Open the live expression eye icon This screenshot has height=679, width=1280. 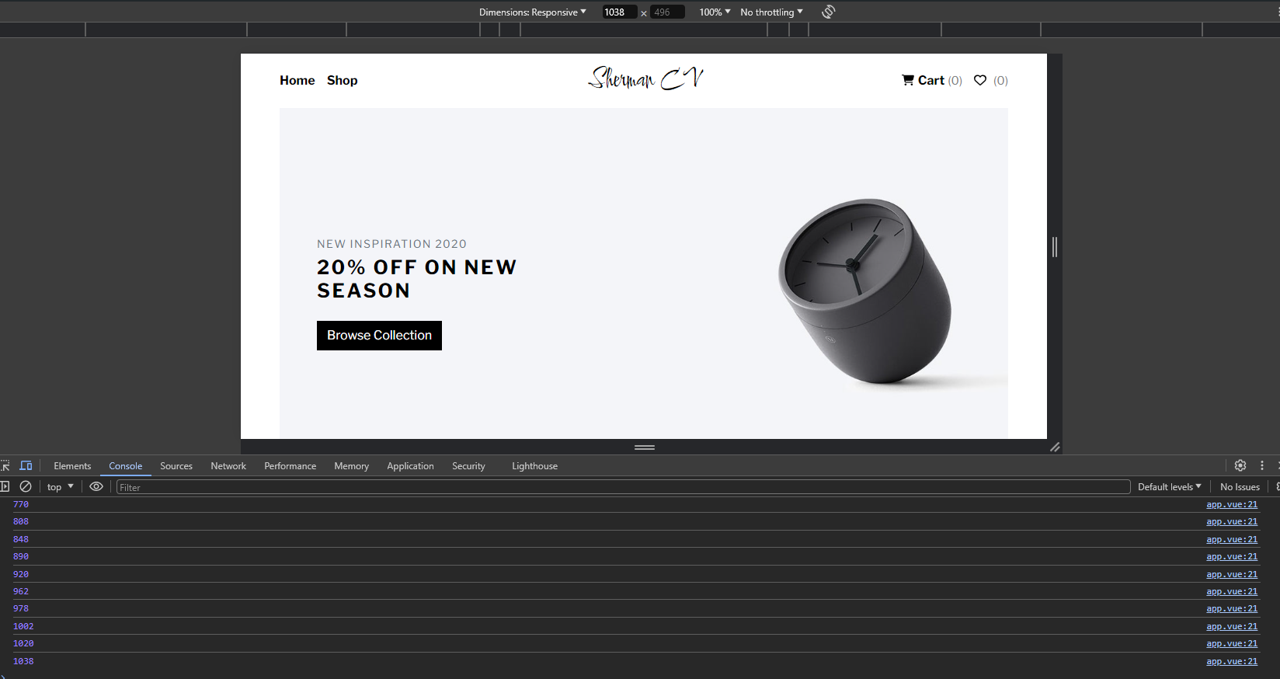pyautogui.click(x=96, y=486)
